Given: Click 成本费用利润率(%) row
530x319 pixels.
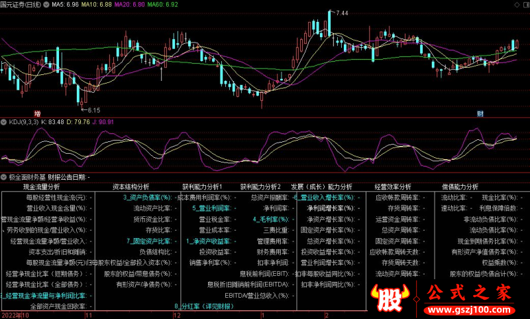Looking at the screenshot, I should click(x=205, y=198).
